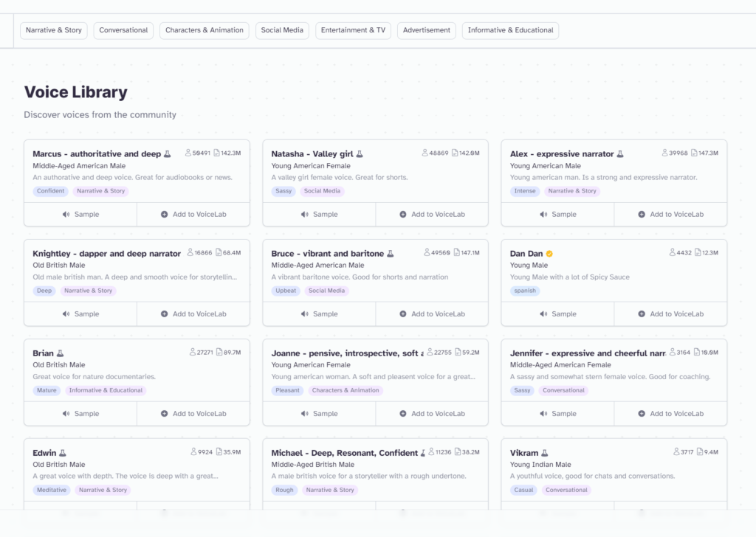Choose the Informative & Educational filter
The width and height of the screenshot is (756, 537).
[511, 30]
